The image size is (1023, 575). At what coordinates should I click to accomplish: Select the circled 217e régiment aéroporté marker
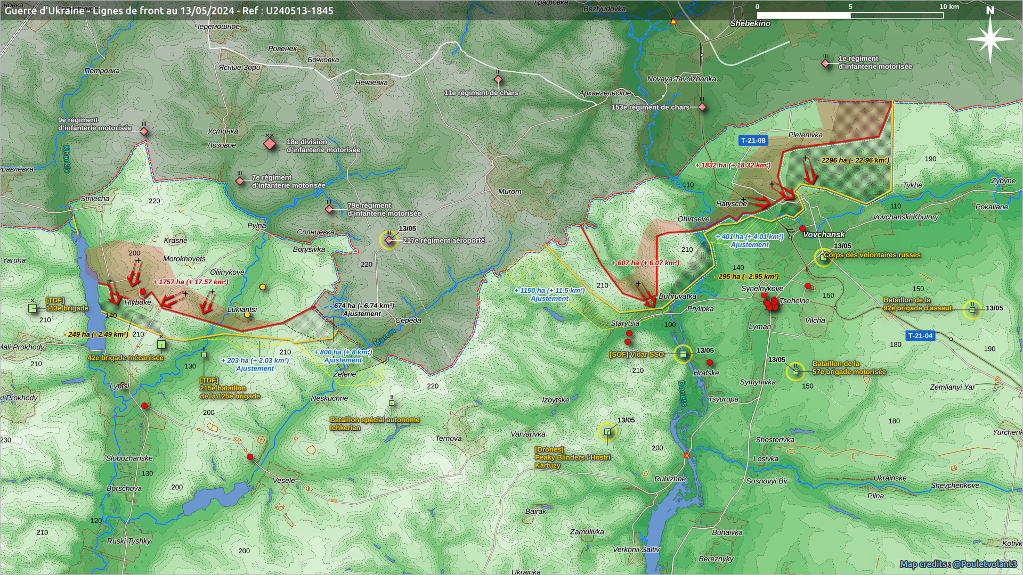tap(389, 240)
